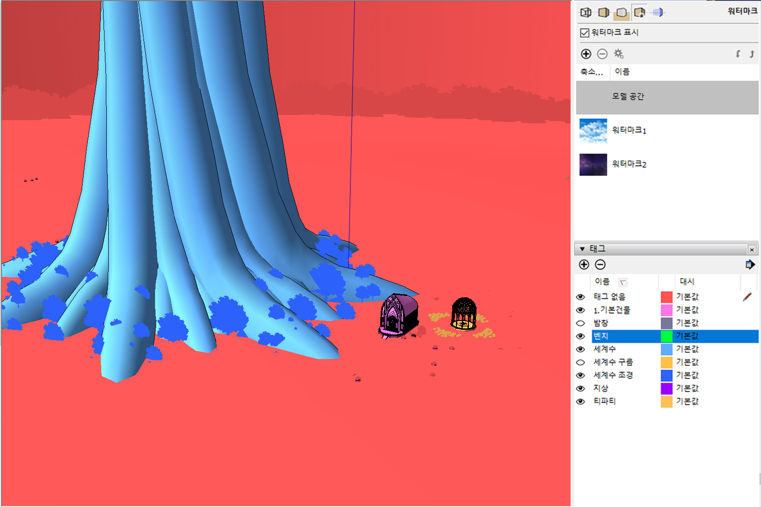Click the purple color swatch of 지상 tag
This screenshot has height=507, width=761.
click(x=667, y=388)
